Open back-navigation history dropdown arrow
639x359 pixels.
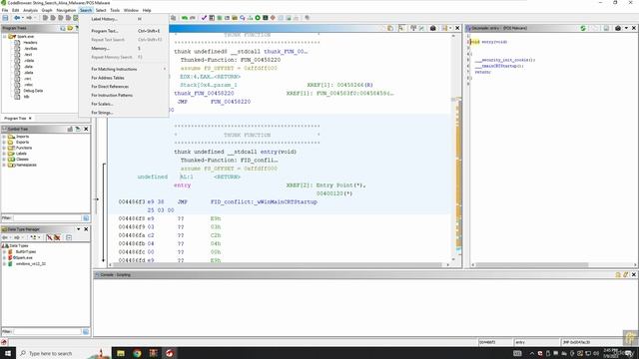22,18
